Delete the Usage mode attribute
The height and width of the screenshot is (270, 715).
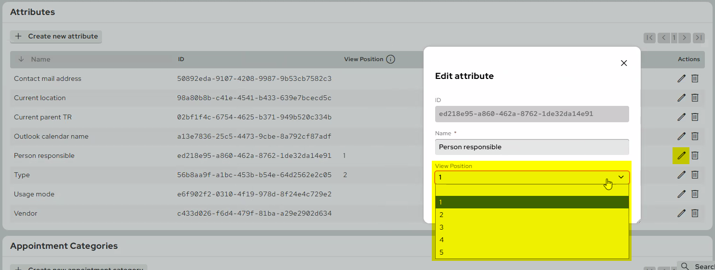pyautogui.click(x=695, y=194)
